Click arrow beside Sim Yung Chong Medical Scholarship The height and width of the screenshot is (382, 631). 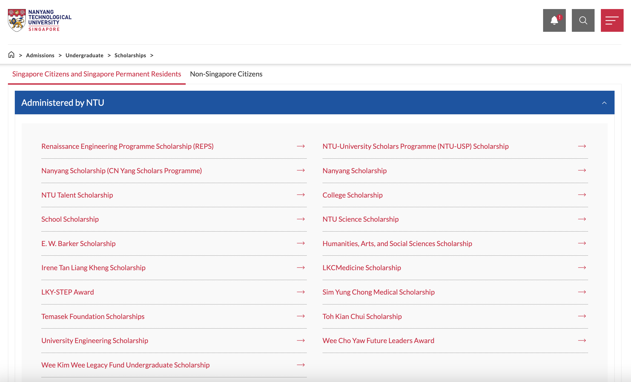coord(582,292)
